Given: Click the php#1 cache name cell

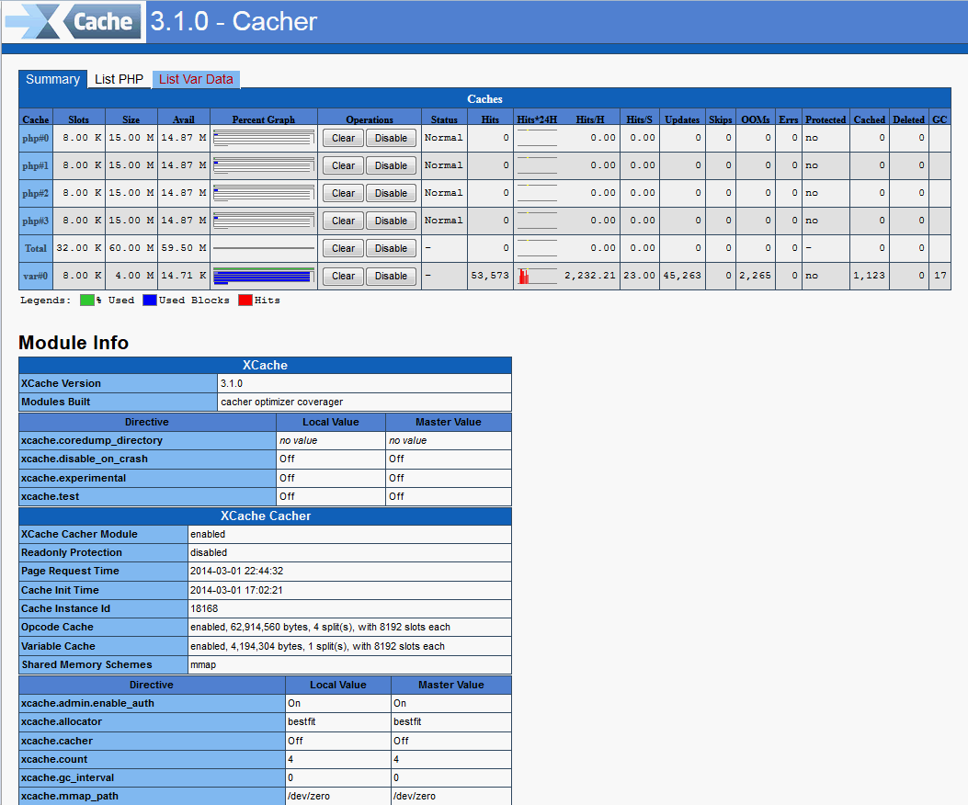Looking at the screenshot, I should coord(35,165).
